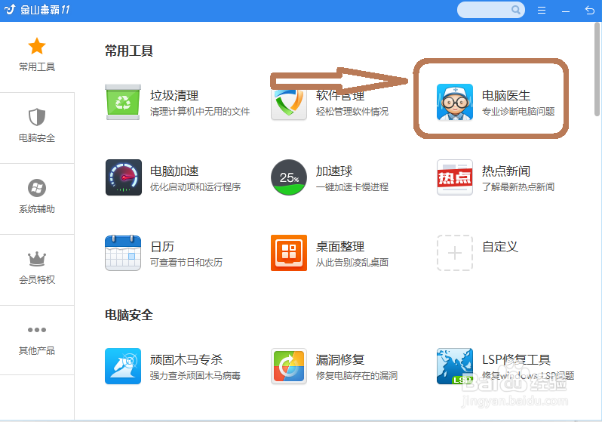Screen dimensions: 602x422
Task: Launch the 顽固木马专杀 icon
Action: tap(123, 366)
